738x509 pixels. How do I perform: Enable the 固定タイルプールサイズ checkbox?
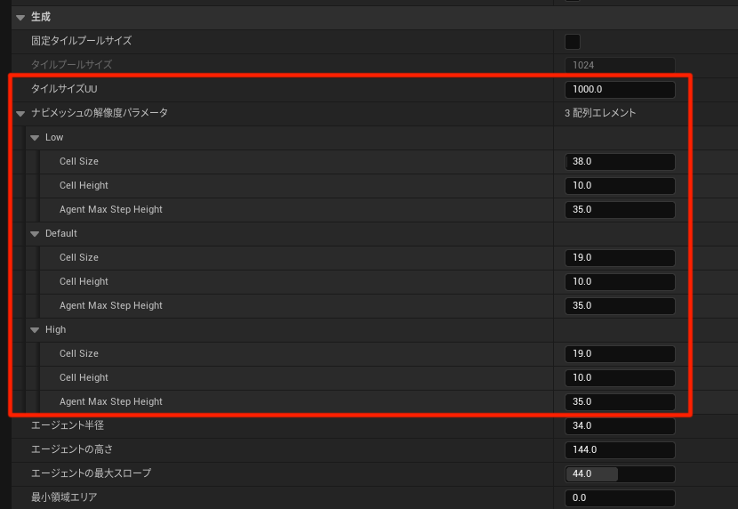click(573, 41)
